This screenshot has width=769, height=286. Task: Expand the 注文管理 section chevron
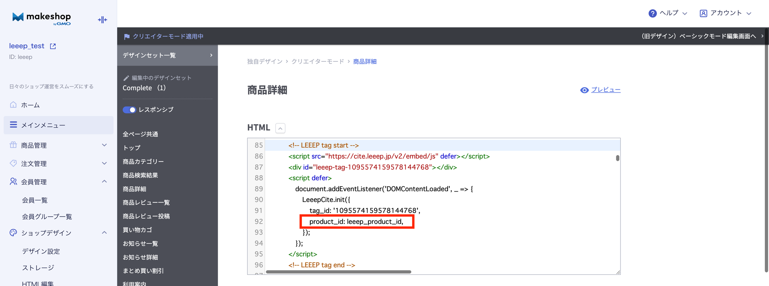(104, 163)
